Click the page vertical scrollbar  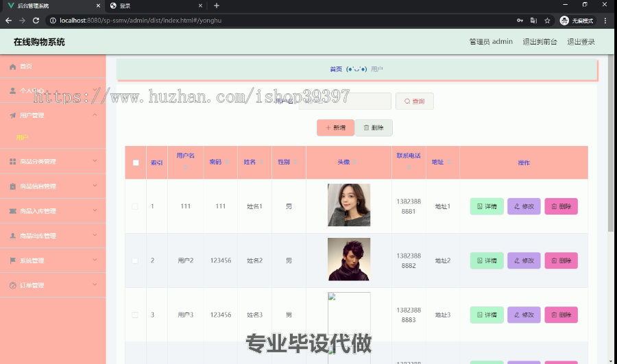click(x=611, y=143)
